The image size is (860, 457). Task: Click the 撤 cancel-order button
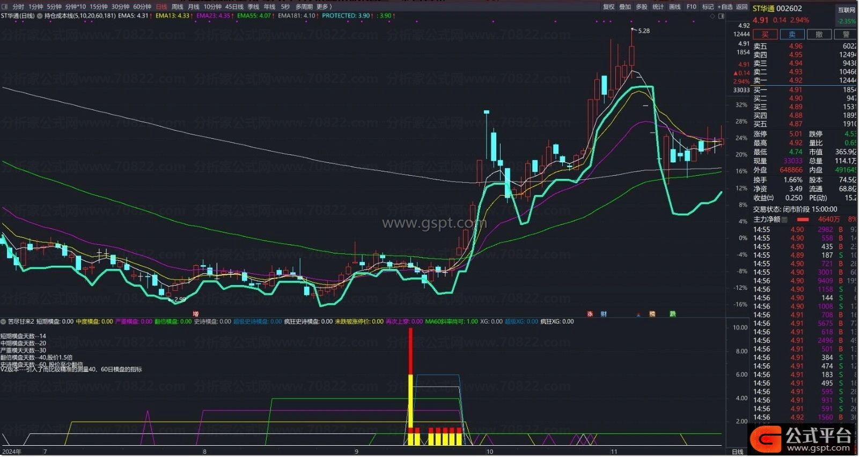pyautogui.click(x=819, y=34)
